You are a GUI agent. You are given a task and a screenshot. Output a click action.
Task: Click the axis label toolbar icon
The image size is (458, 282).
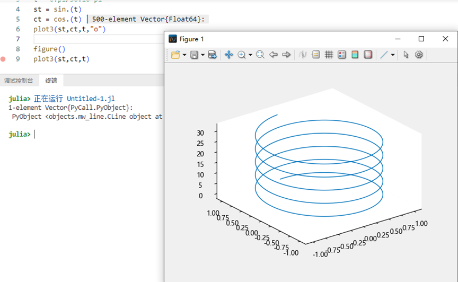click(316, 55)
